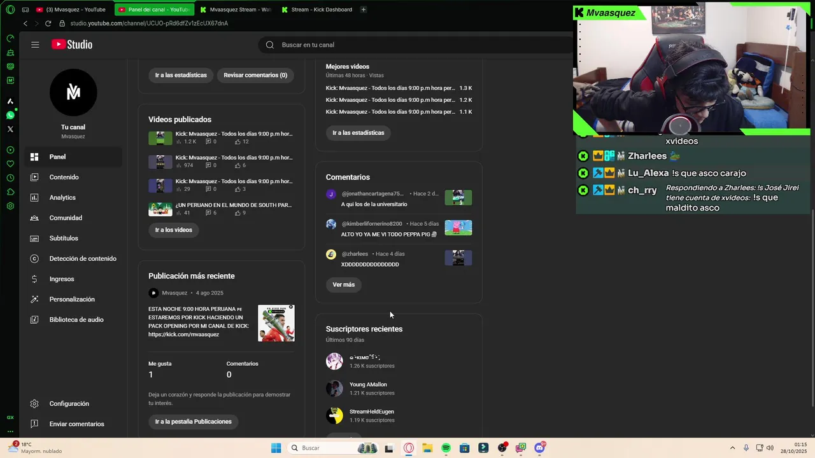The image size is (815, 458).
Task: Open the heart bookmarks icon in sidebar
Action: click(10, 164)
